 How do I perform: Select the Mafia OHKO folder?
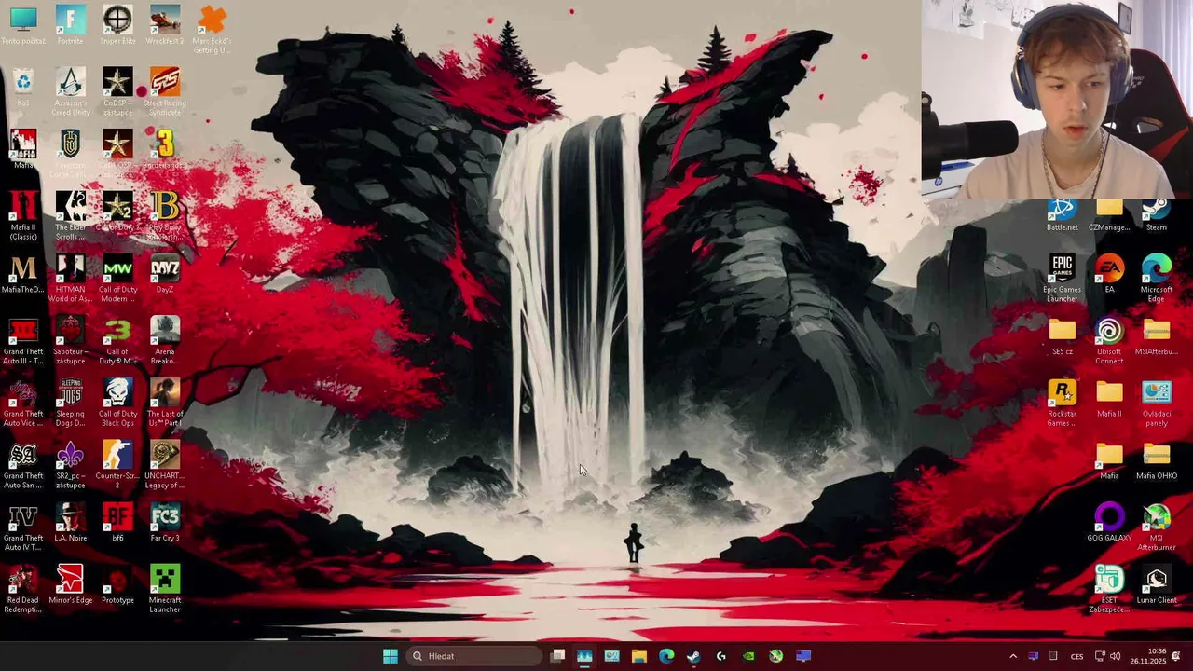(x=1157, y=461)
